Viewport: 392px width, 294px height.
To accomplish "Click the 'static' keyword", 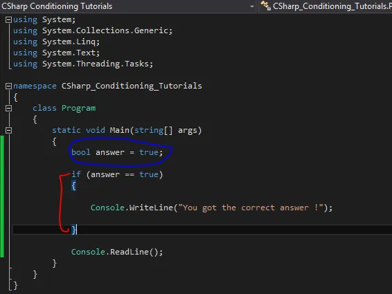I will [x=66, y=130].
